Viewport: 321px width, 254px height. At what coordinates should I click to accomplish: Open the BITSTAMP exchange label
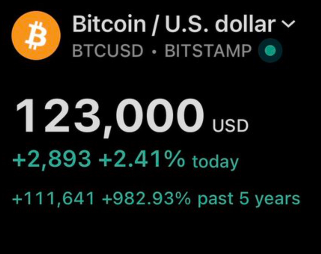[208, 51]
